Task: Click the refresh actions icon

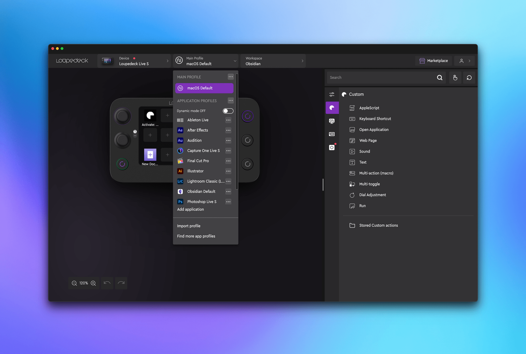Action: (469, 78)
